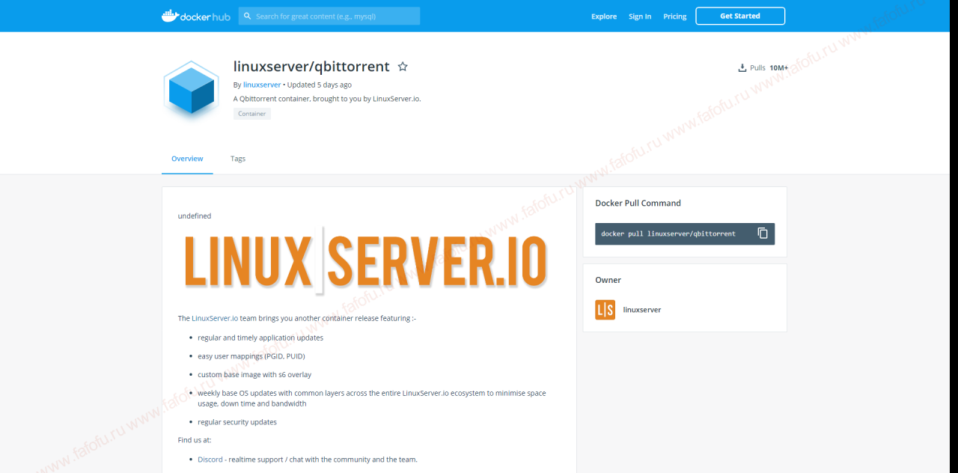Click the 'Docker Pull Command' heading
Image resolution: width=958 pixels, height=473 pixels.
(x=638, y=203)
